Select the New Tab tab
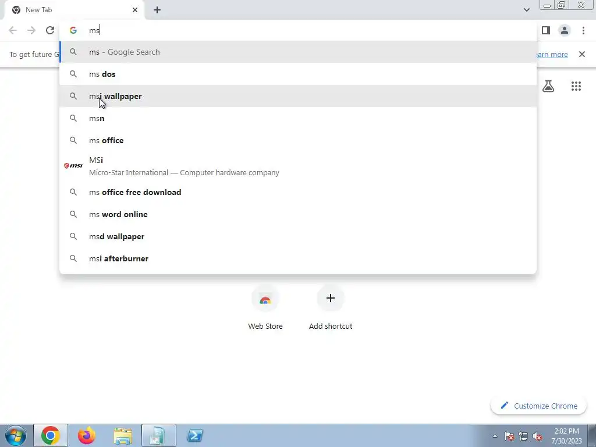 (x=74, y=10)
